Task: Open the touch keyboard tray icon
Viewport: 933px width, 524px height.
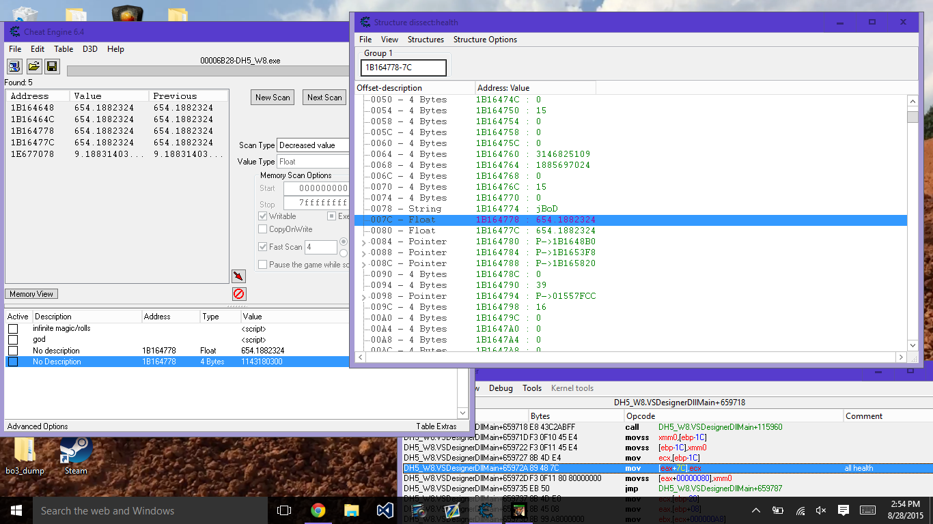Action: point(867,510)
